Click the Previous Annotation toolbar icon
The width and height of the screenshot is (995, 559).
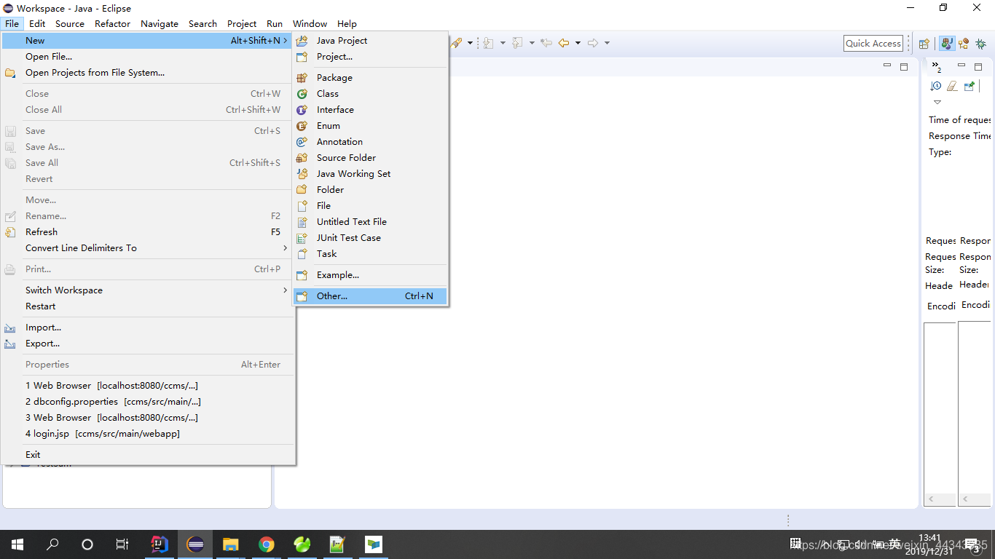[x=517, y=43]
